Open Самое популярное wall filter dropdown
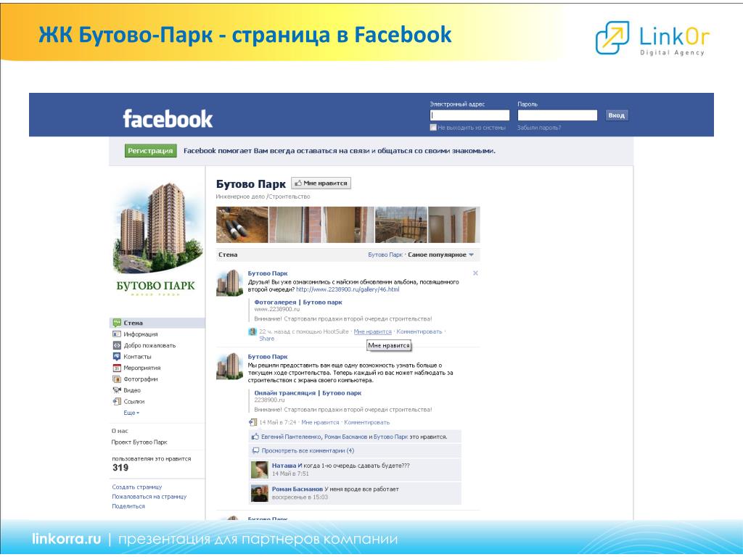743x557 pixels. coord(440,255)
